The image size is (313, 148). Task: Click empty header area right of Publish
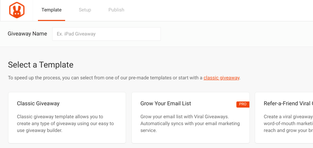(220, 10)
